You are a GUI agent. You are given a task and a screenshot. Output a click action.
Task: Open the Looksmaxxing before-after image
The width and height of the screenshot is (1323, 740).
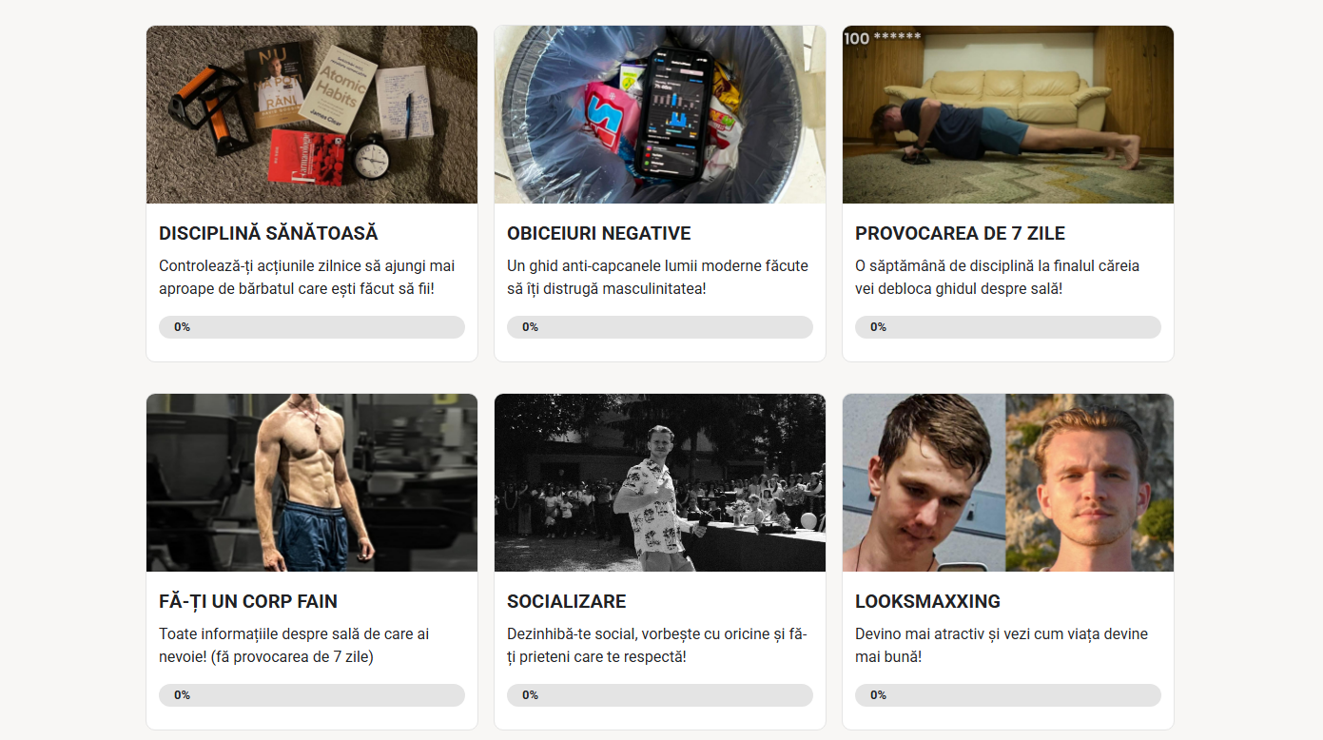[x=1008, y=482]
